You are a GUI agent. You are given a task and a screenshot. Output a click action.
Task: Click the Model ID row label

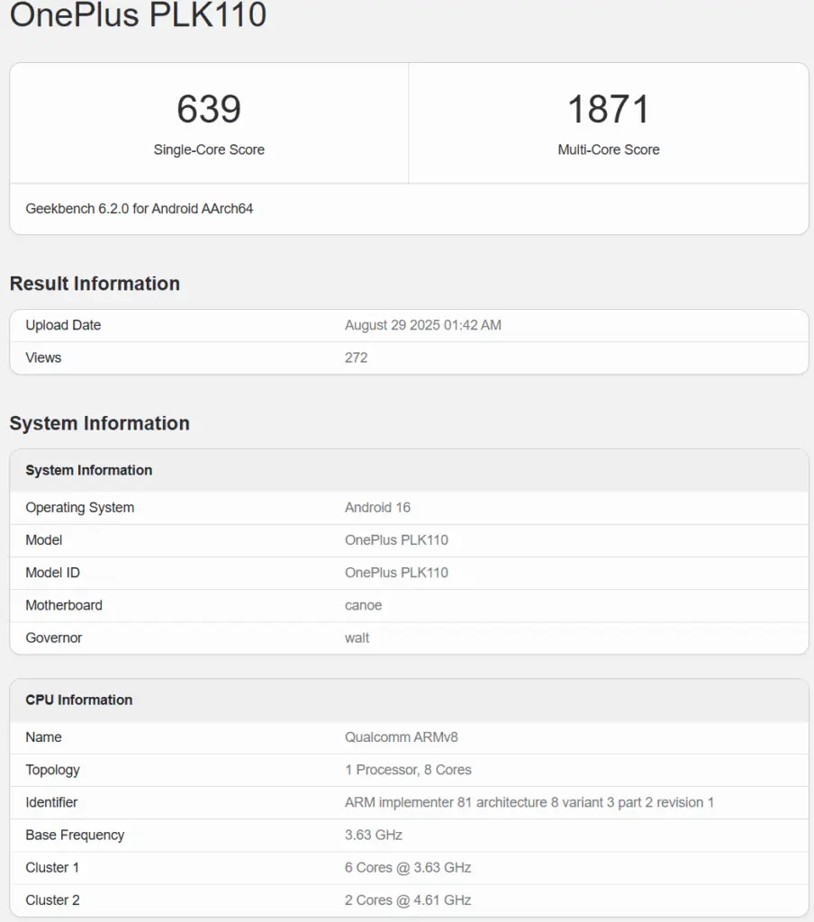coord(52,573)
